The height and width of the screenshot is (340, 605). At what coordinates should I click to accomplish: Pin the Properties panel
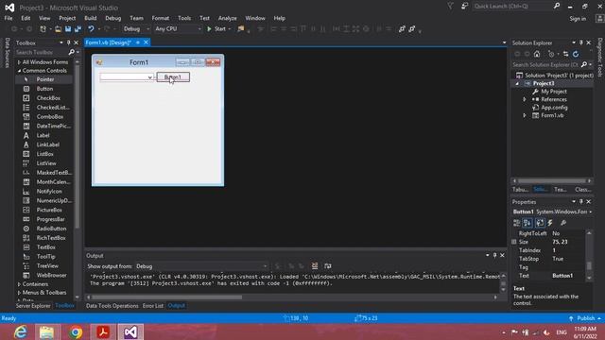coord(581,201)
